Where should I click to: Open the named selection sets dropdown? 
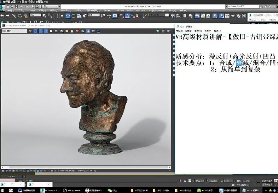tap(158, 15)
